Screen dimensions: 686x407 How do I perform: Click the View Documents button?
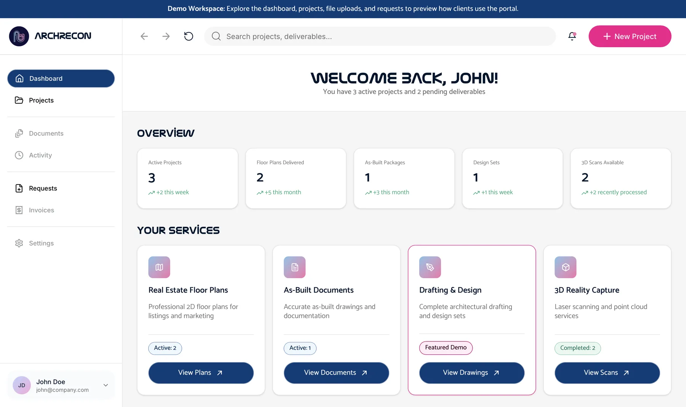click(x=336, y=373)
